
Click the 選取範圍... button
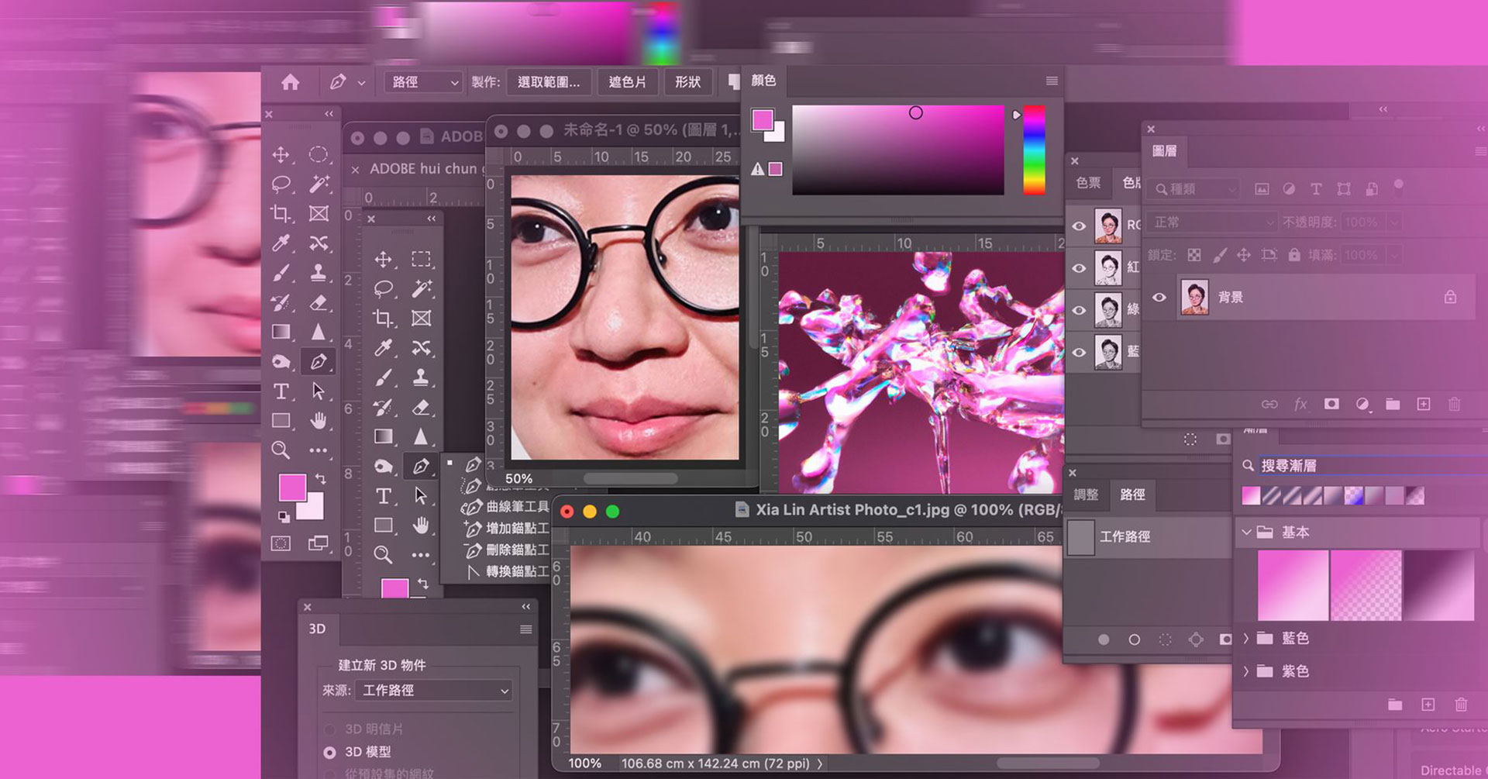coord(549,82)
